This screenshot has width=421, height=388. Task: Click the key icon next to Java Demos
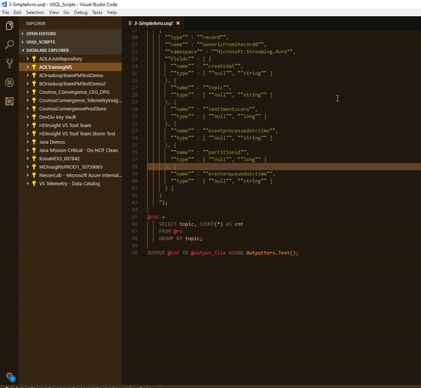coord(34,142)
